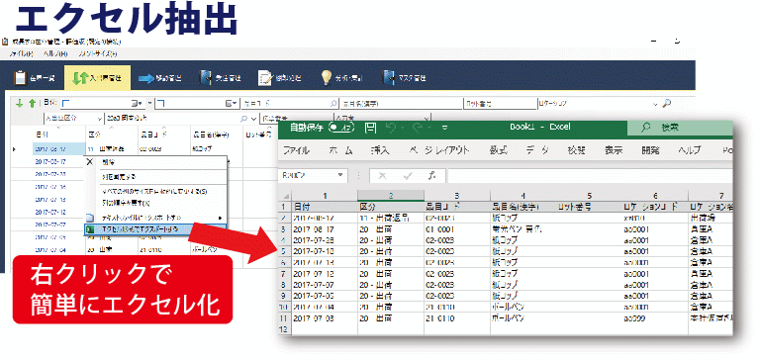The image size is (760, 360).
Task: Click the Excel formula bar enter check mark
Action: [x=408, y=176]
